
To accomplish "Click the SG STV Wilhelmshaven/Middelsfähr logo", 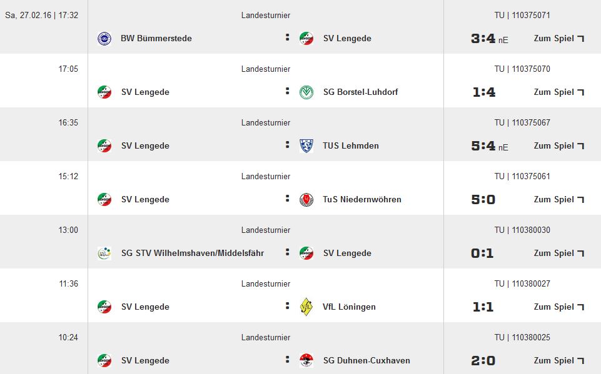I will (104, 253).
